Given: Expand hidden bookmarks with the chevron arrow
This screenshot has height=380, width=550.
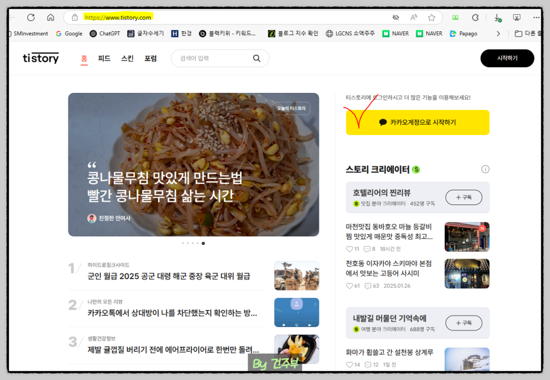Looking at the screenshot, I should 498,34.
